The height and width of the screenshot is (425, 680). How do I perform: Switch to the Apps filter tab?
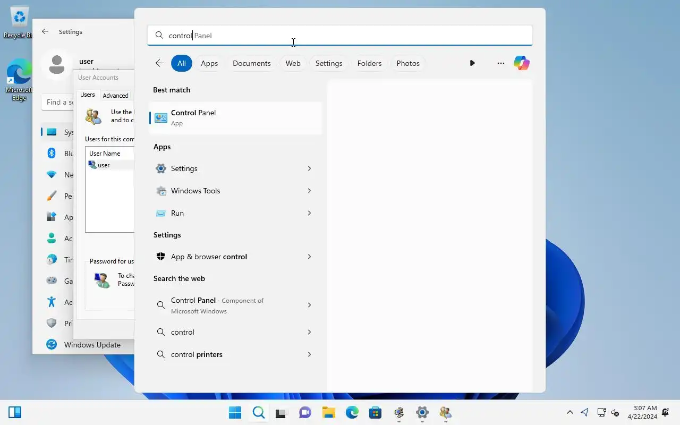tap(209, 63)
